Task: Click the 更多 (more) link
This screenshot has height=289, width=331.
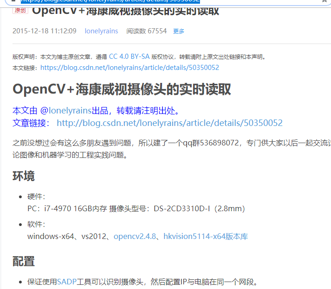Action: [x=179, y=31]
